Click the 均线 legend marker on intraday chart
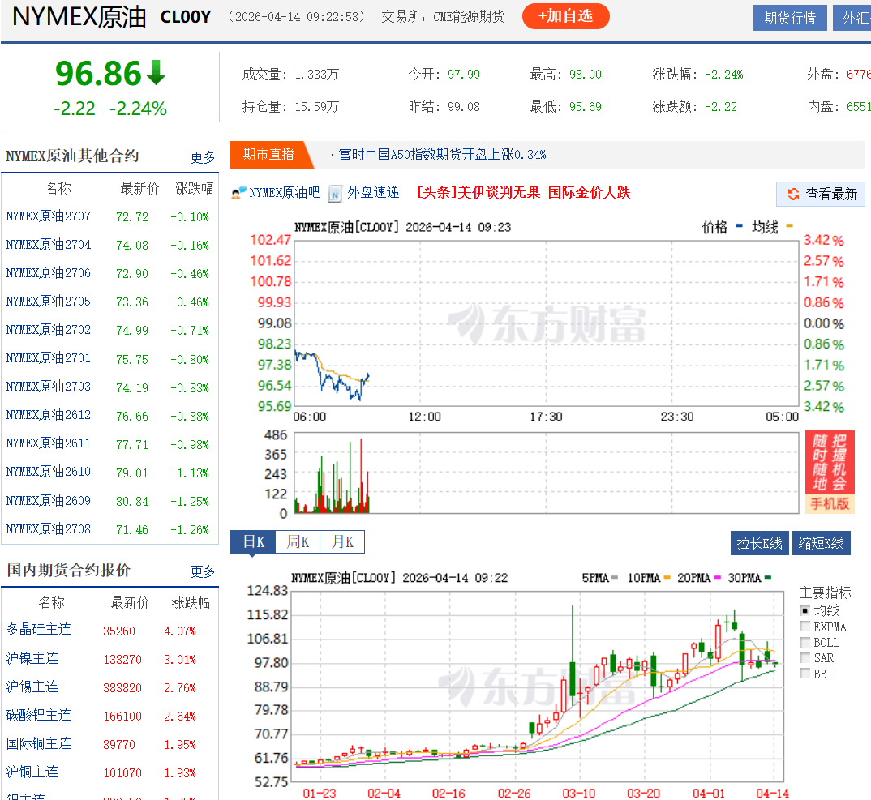Image resolution: width=871 pixels, height=800 pixels. point(789,226)
